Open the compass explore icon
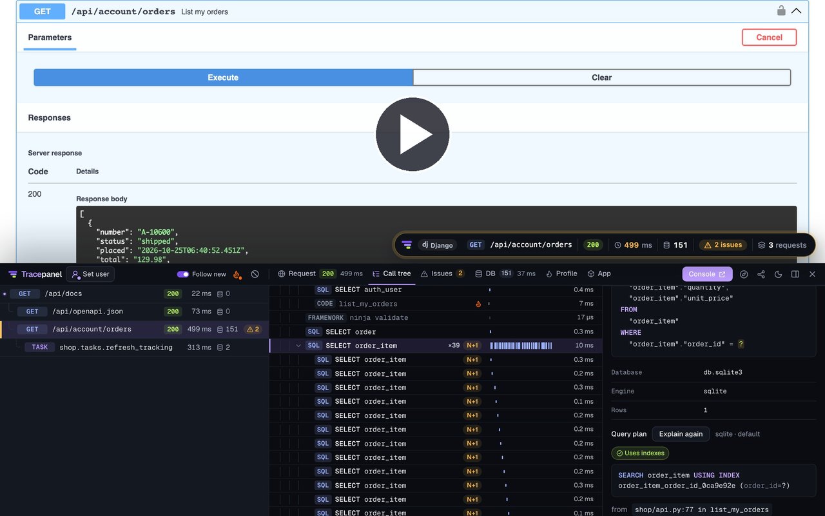Screen dimensions: 825x516 pos(744,274)
